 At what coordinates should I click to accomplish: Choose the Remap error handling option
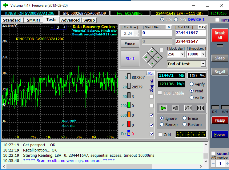pyautogui.click(x=162, y=124)
